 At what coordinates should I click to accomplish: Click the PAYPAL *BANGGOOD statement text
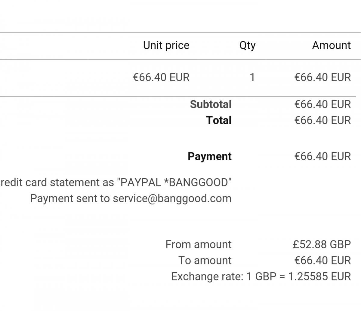click(x=174, y=183)
